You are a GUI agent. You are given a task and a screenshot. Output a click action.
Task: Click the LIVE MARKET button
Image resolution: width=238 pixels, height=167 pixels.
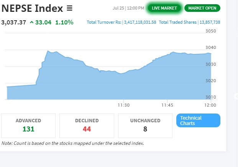[164, 8]
